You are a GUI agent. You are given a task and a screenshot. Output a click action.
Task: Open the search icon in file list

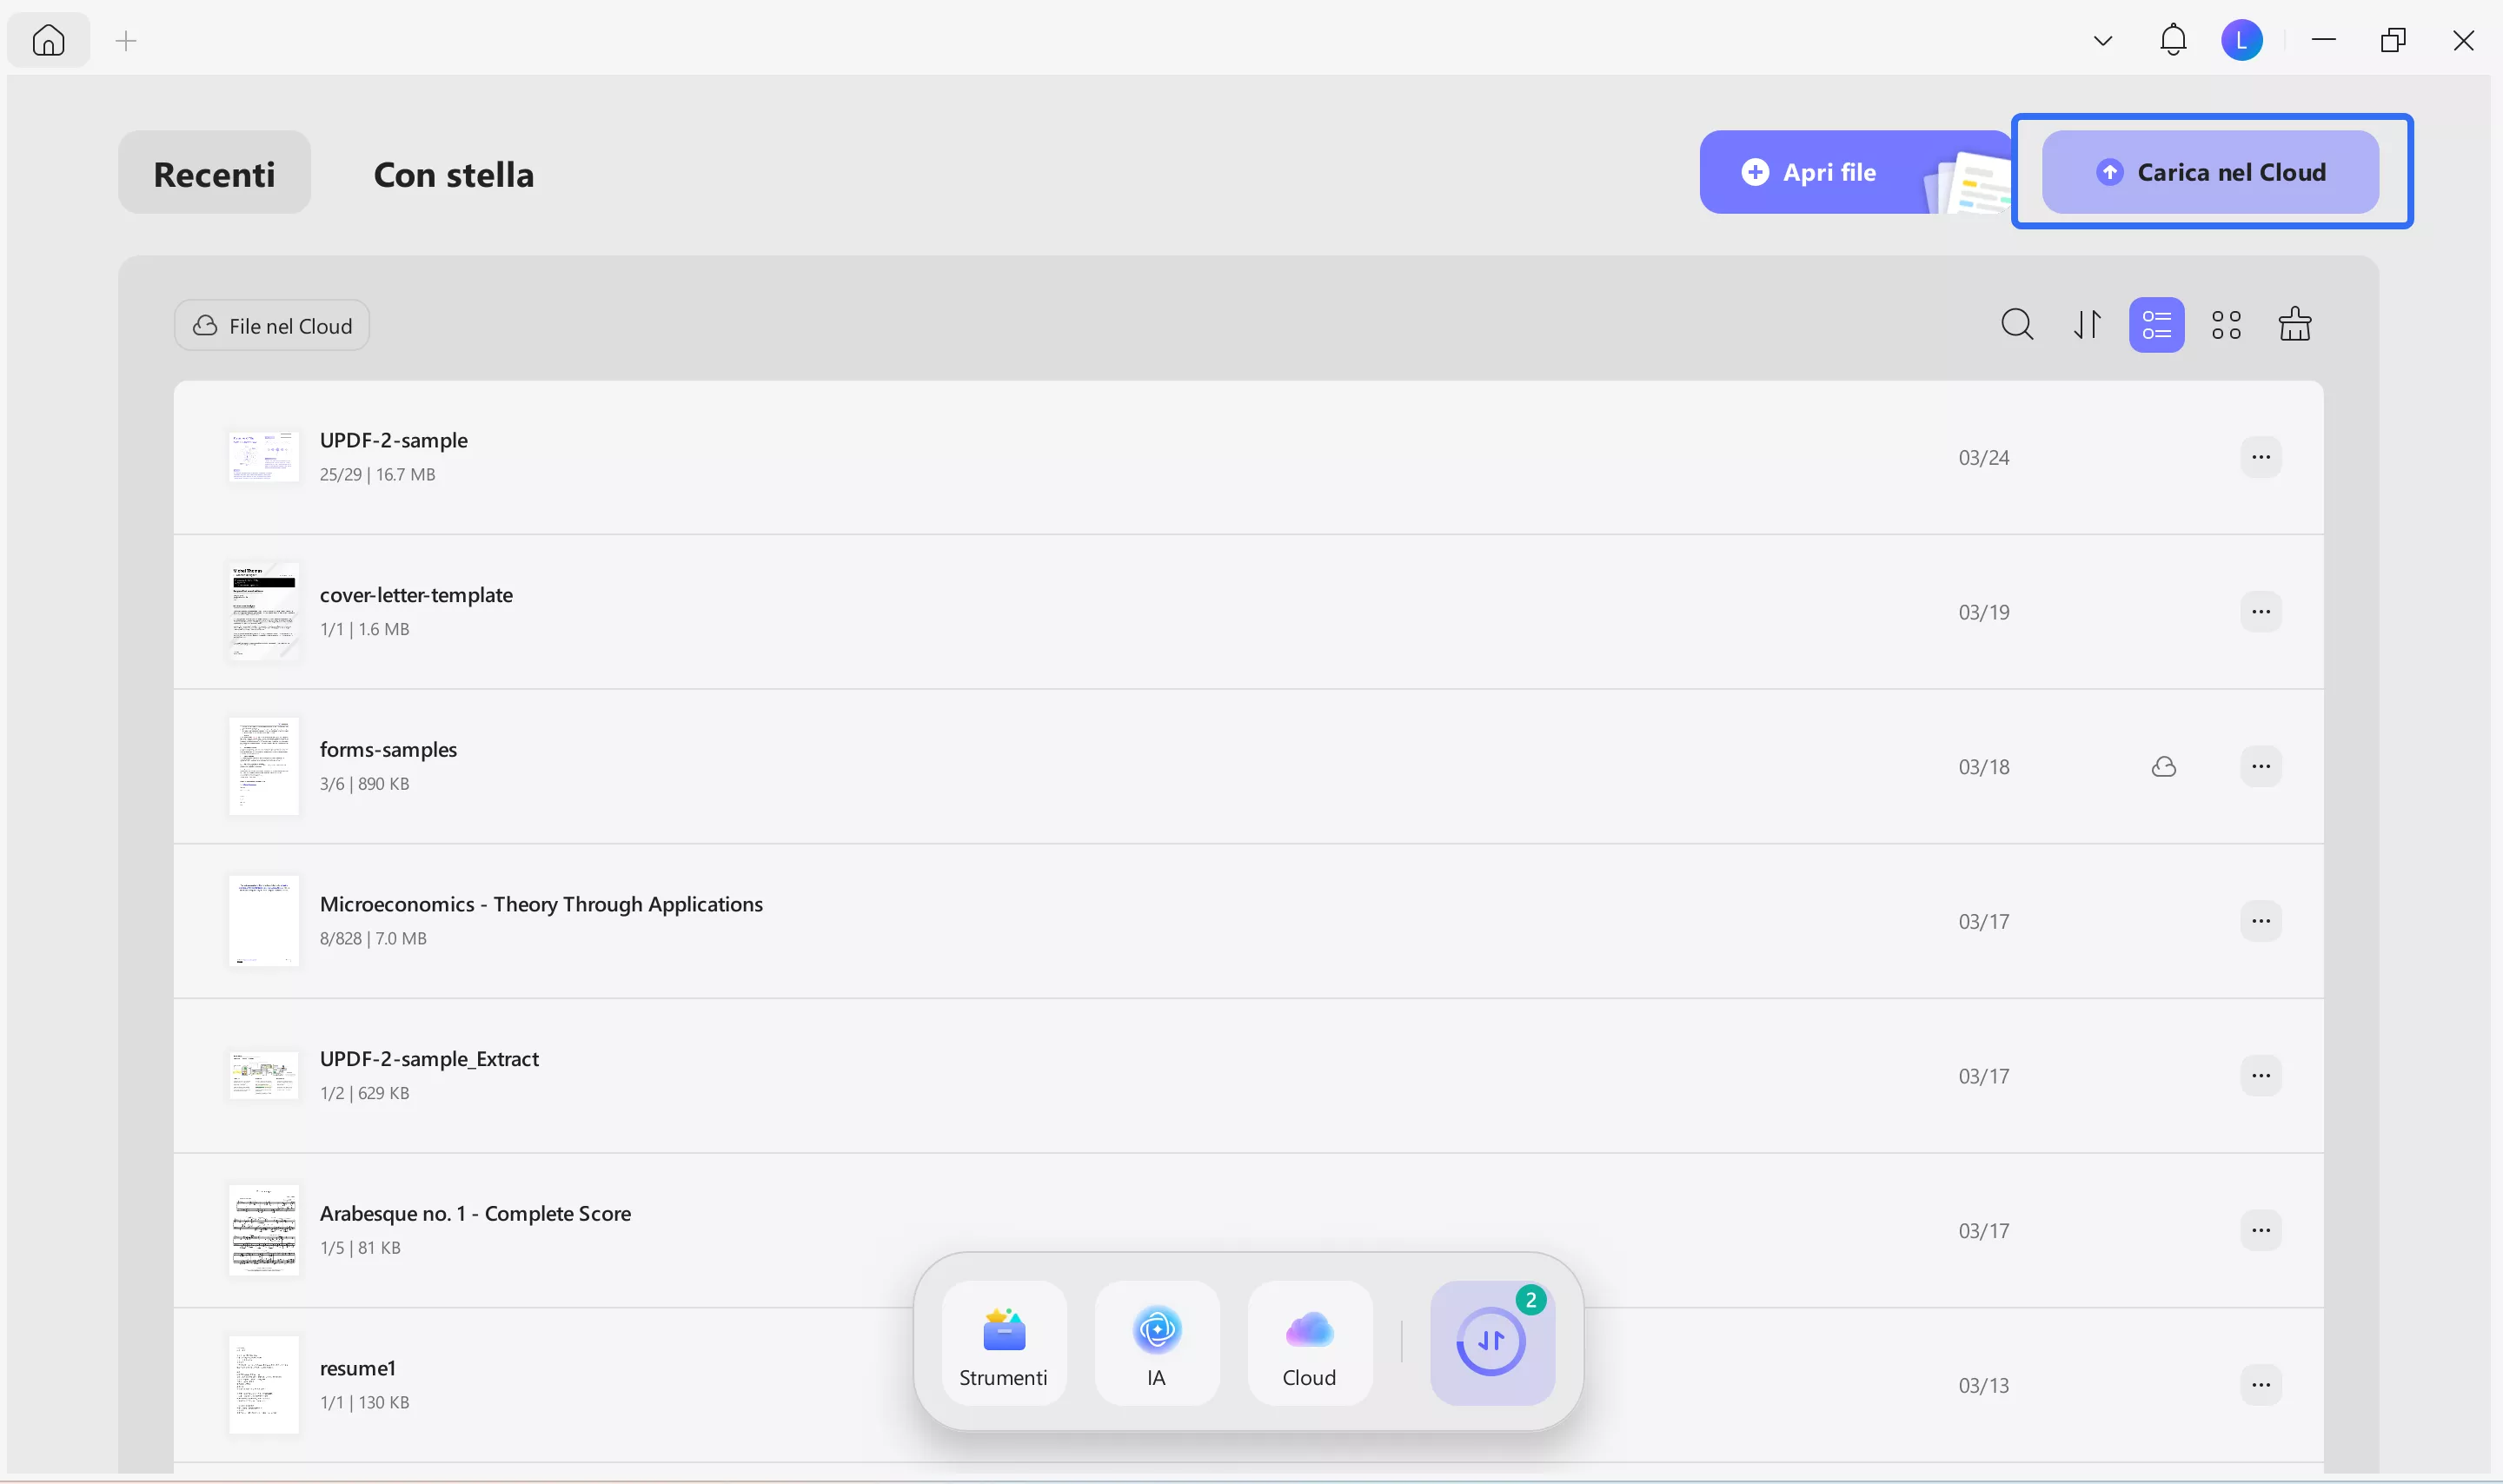coord(2017,324)
